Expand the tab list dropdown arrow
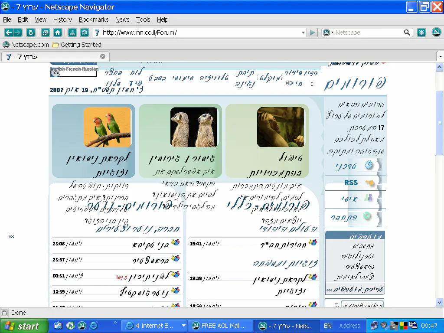Viewport: 444px width, 333px height. 440,56
